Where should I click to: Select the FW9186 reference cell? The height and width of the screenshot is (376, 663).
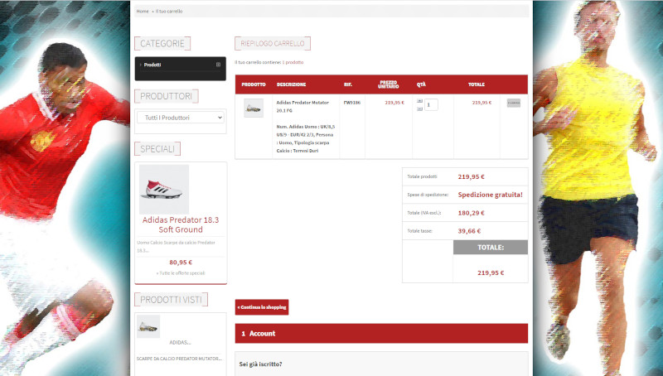(351, 103)
